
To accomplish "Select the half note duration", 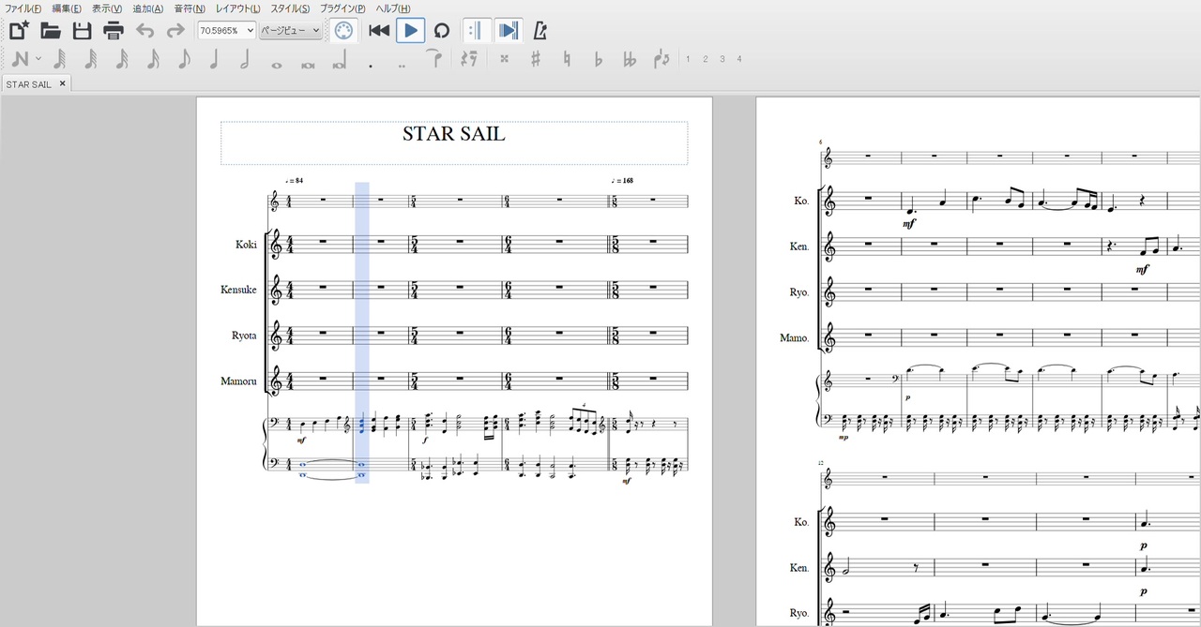I will click(245, 59).
